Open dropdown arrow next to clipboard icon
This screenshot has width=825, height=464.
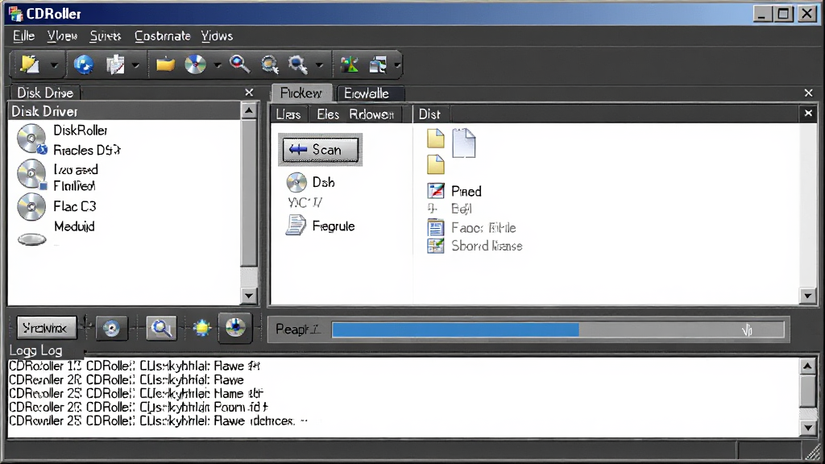pos(135,65)
